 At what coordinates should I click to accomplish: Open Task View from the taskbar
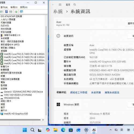[40, 130]
